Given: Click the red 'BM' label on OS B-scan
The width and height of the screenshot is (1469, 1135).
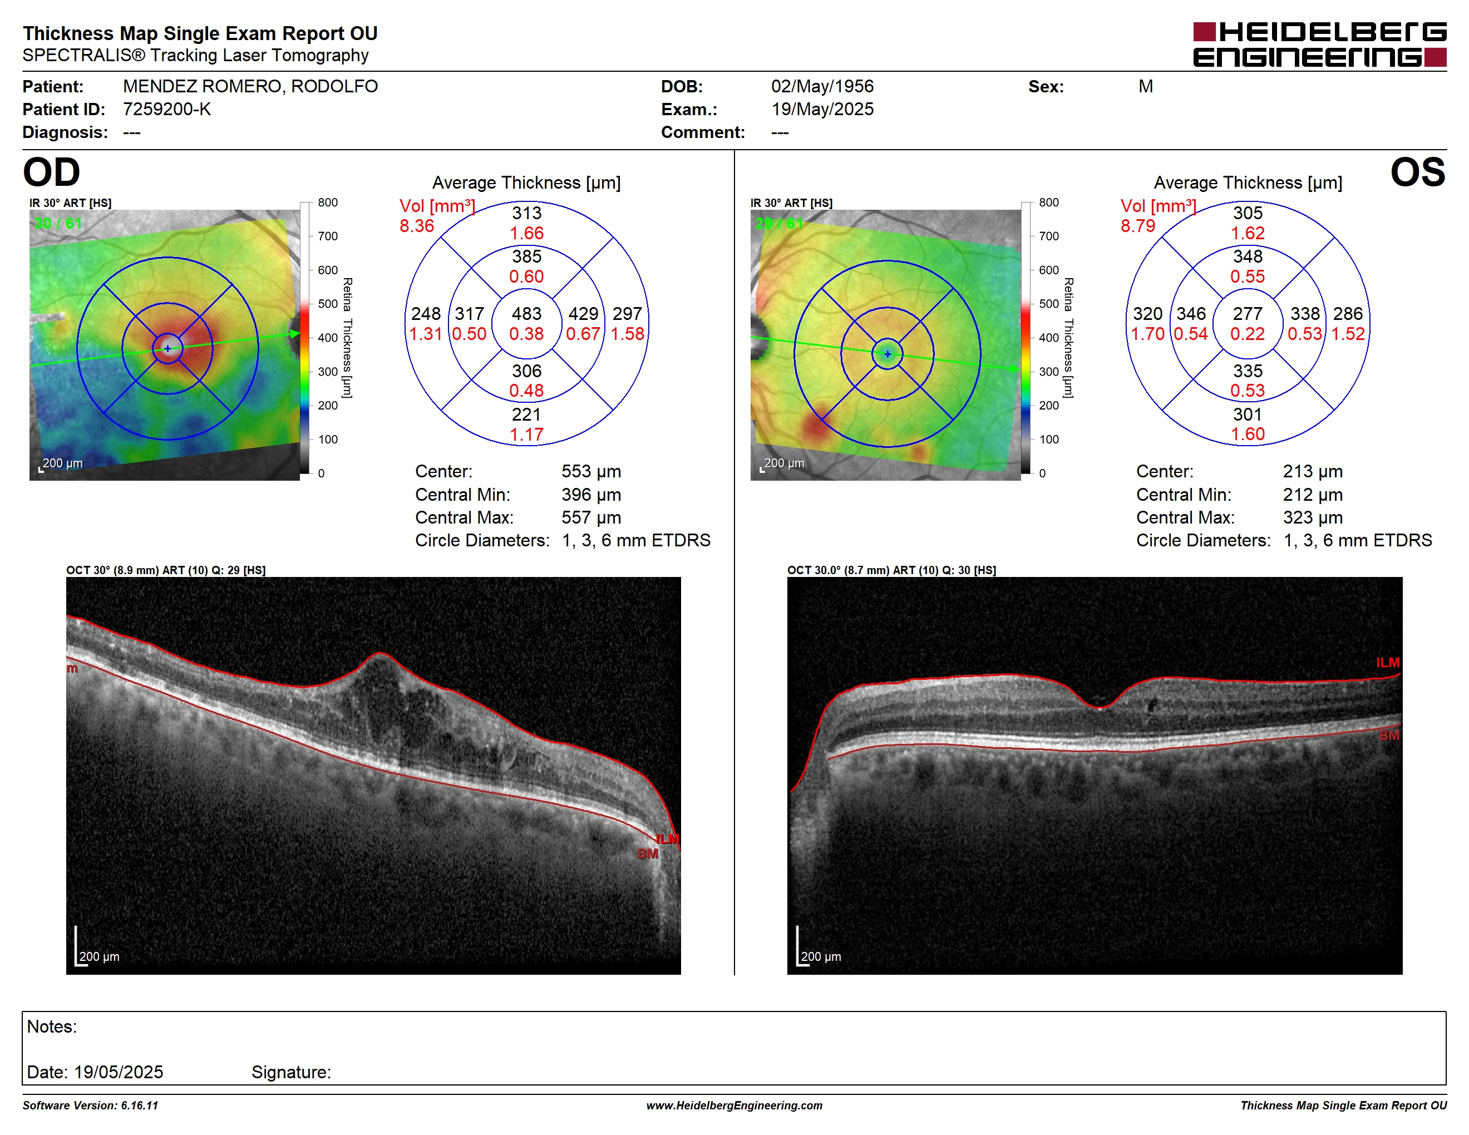Looking at the screenshot, I should point(1389,736).
